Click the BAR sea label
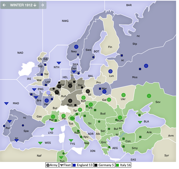Screen dimensions: 179x169 point(129,5)
